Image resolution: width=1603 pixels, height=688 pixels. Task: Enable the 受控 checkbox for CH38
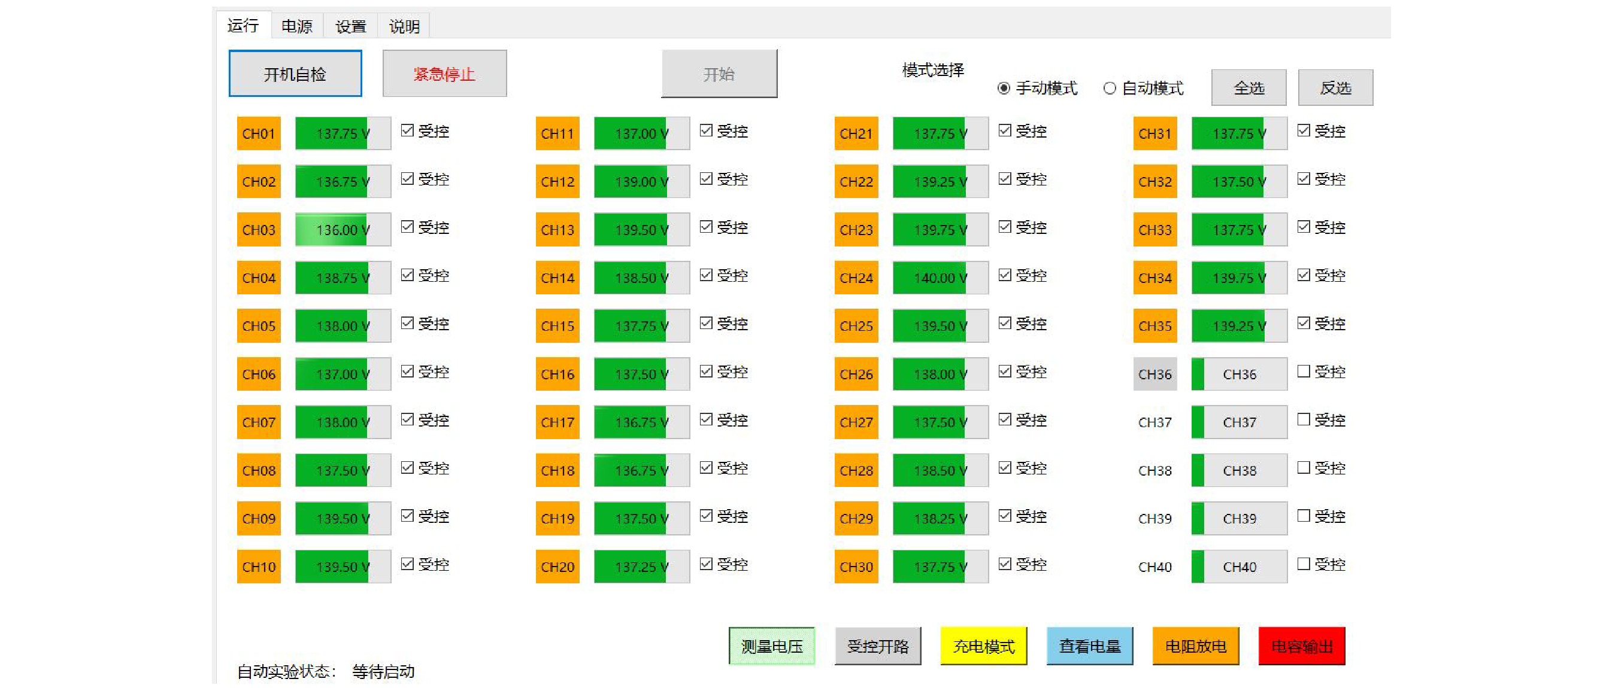(1304, 467)
